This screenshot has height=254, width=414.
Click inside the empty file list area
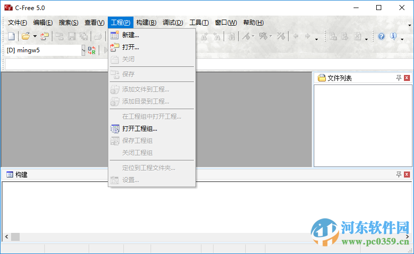point(363,126)
